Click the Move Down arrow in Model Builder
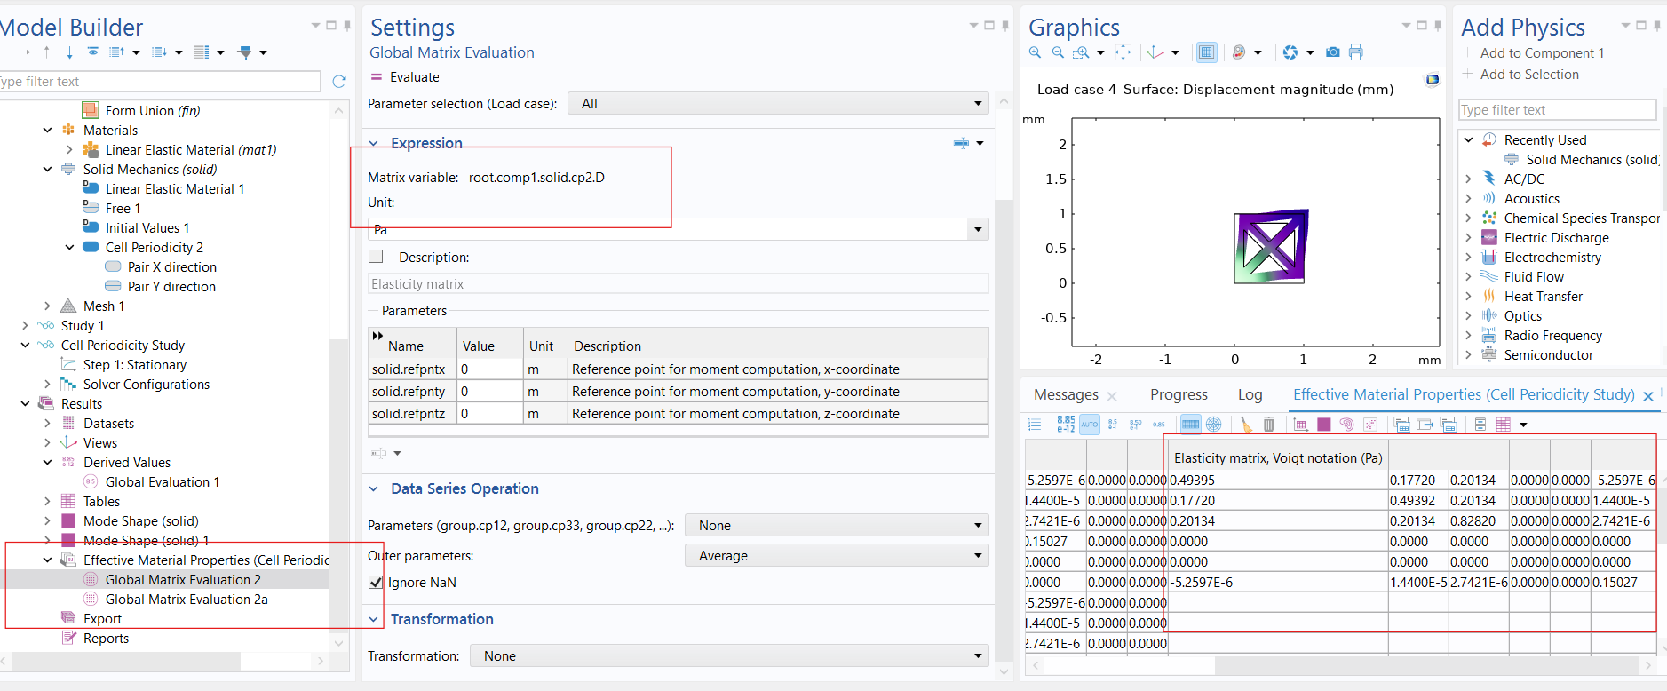Screen dimensions: 1667x691 click(69, 52)
